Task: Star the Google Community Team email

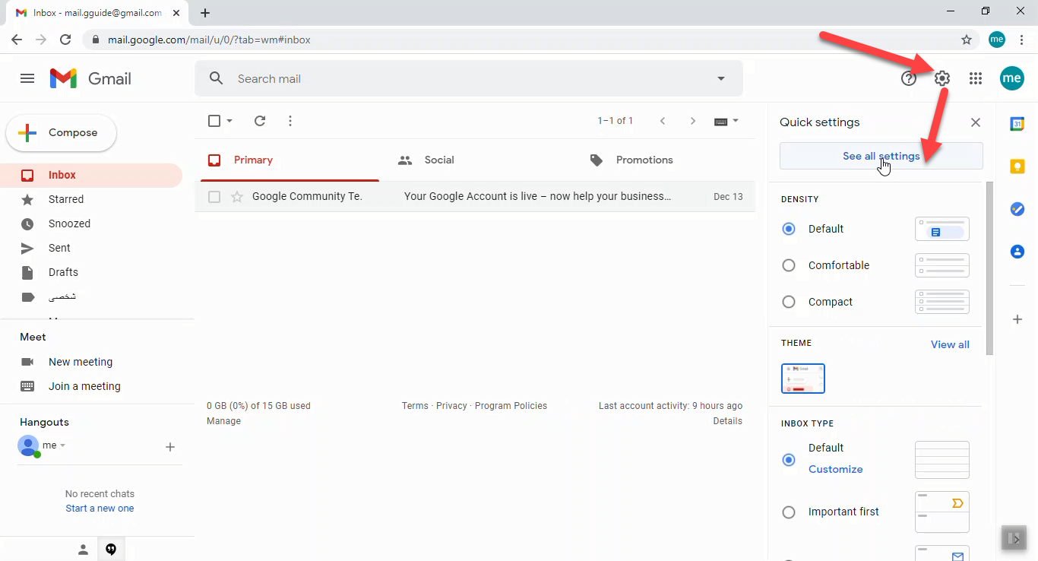Action: pyautogui.click(x=237, y=197)
